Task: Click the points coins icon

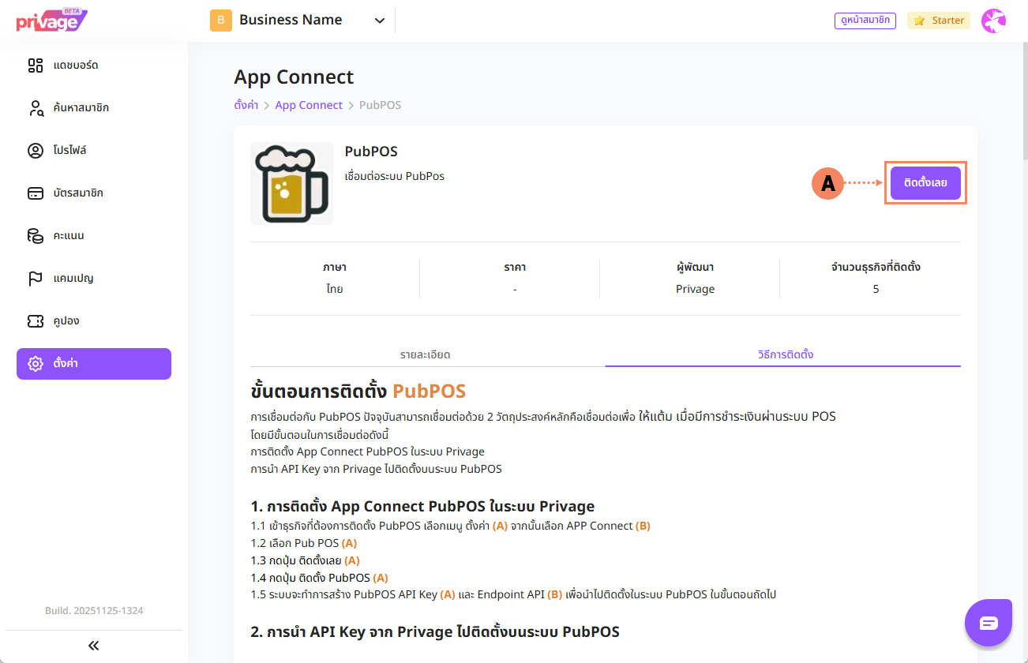Action: [x=36, y=236]
